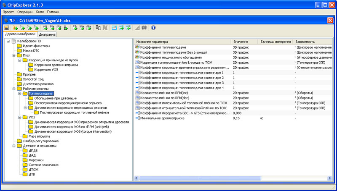
Task: Select the 'Форсунки' folder in tree
Action: coord(37,160)
